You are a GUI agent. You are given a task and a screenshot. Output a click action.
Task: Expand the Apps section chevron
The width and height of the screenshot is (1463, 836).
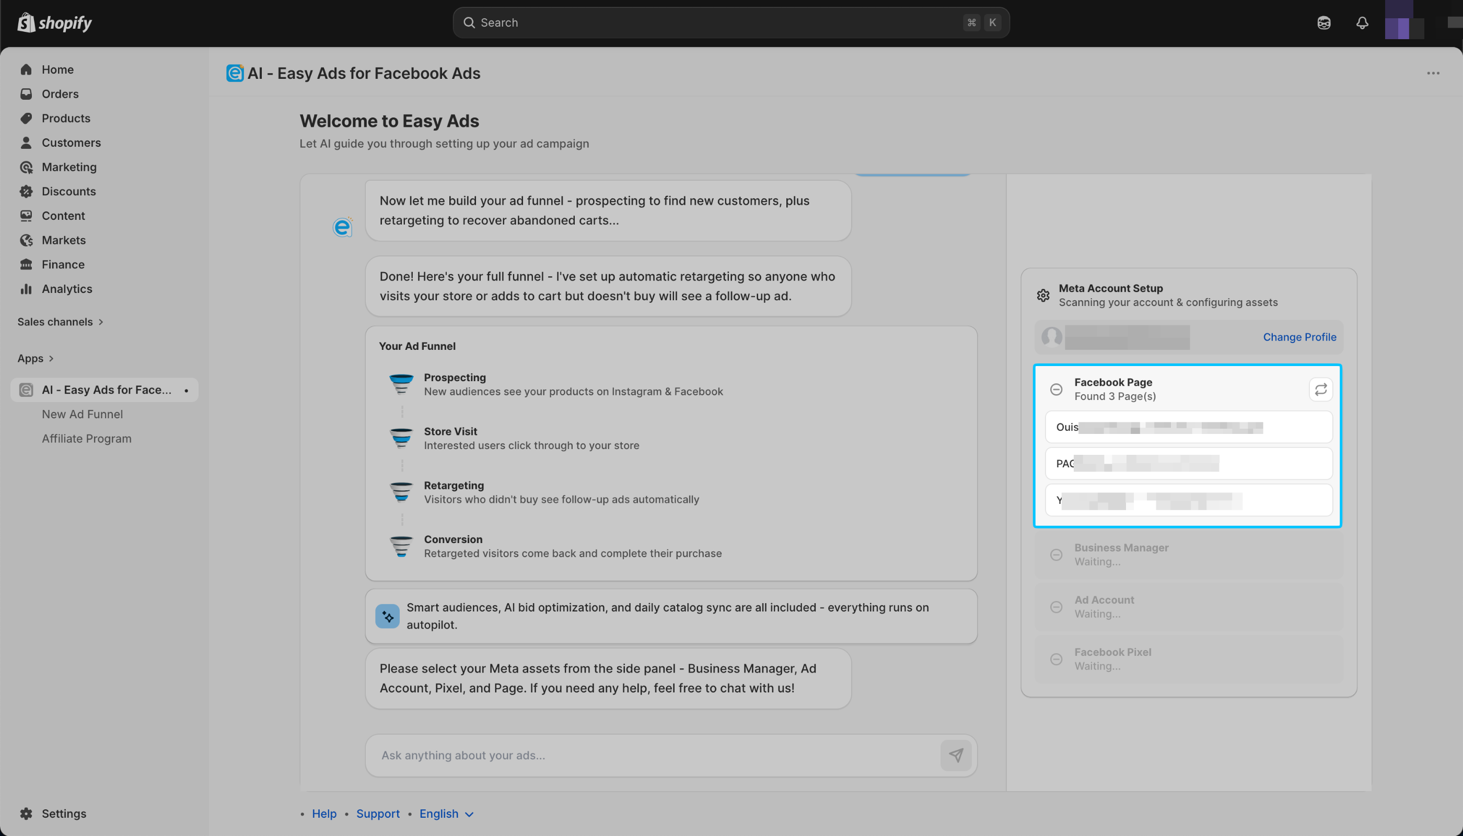51,358
